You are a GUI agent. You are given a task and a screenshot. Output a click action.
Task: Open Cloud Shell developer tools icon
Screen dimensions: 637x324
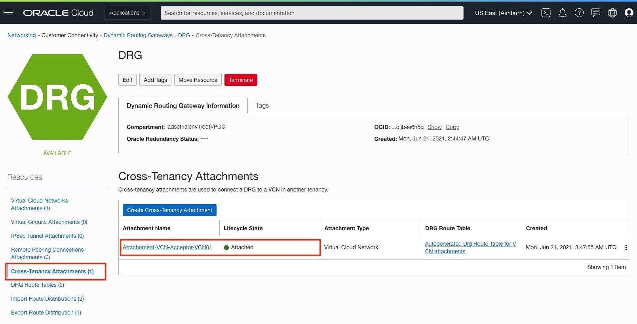(546, 13)
